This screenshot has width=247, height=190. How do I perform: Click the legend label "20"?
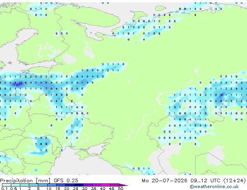tap(67, 188)
